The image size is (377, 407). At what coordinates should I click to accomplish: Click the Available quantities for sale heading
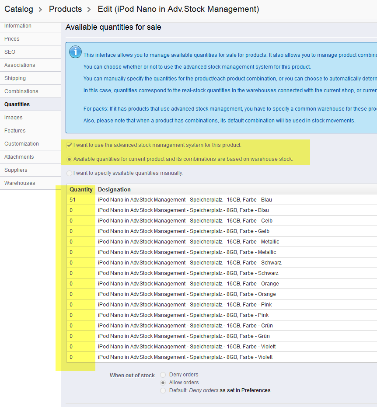pos(113,27)
